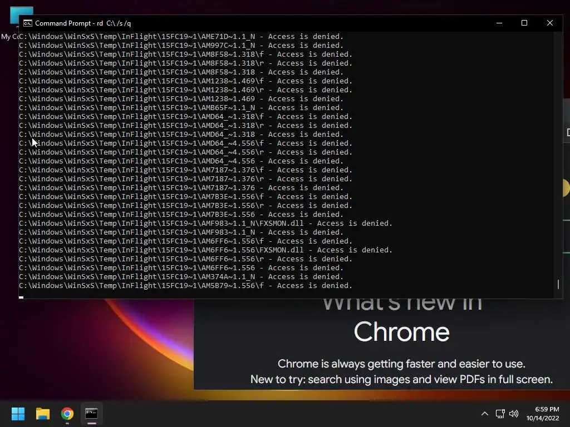570x427 pixels.
Task: Click the AME71D~1.1_N access denied line
Action: click(181, 36)
